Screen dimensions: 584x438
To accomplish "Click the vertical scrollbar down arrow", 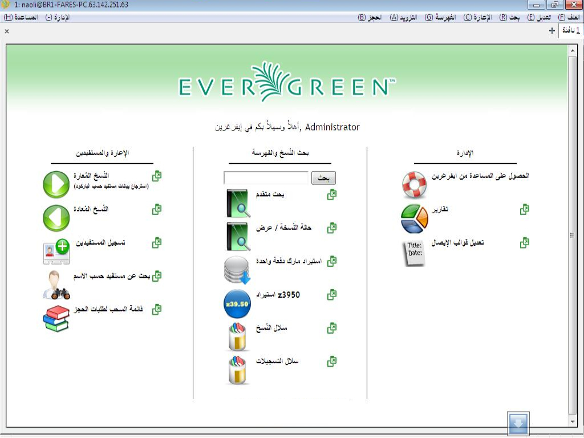I will 573,421.
